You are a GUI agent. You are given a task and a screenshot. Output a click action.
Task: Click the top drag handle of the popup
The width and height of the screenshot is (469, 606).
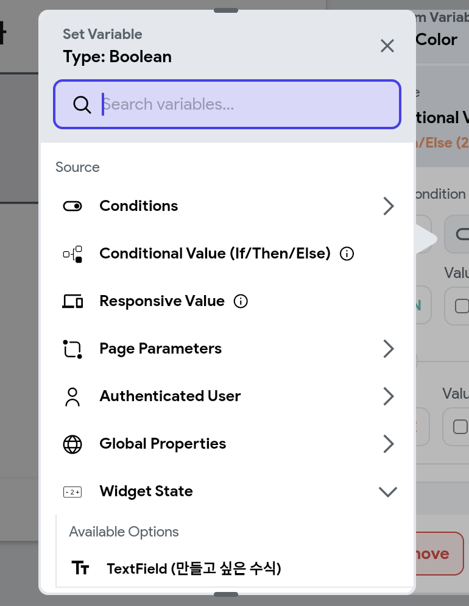click(226, 10)
